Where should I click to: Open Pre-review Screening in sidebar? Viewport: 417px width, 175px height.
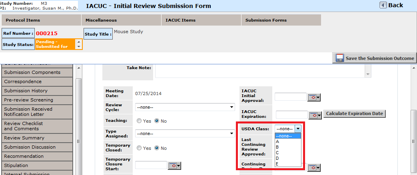pos(37,100)
